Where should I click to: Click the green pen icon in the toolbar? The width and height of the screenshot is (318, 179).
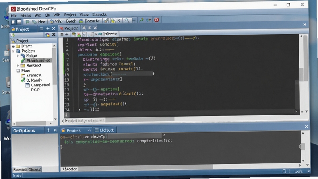pyautogui.click(x=142, y=20)
